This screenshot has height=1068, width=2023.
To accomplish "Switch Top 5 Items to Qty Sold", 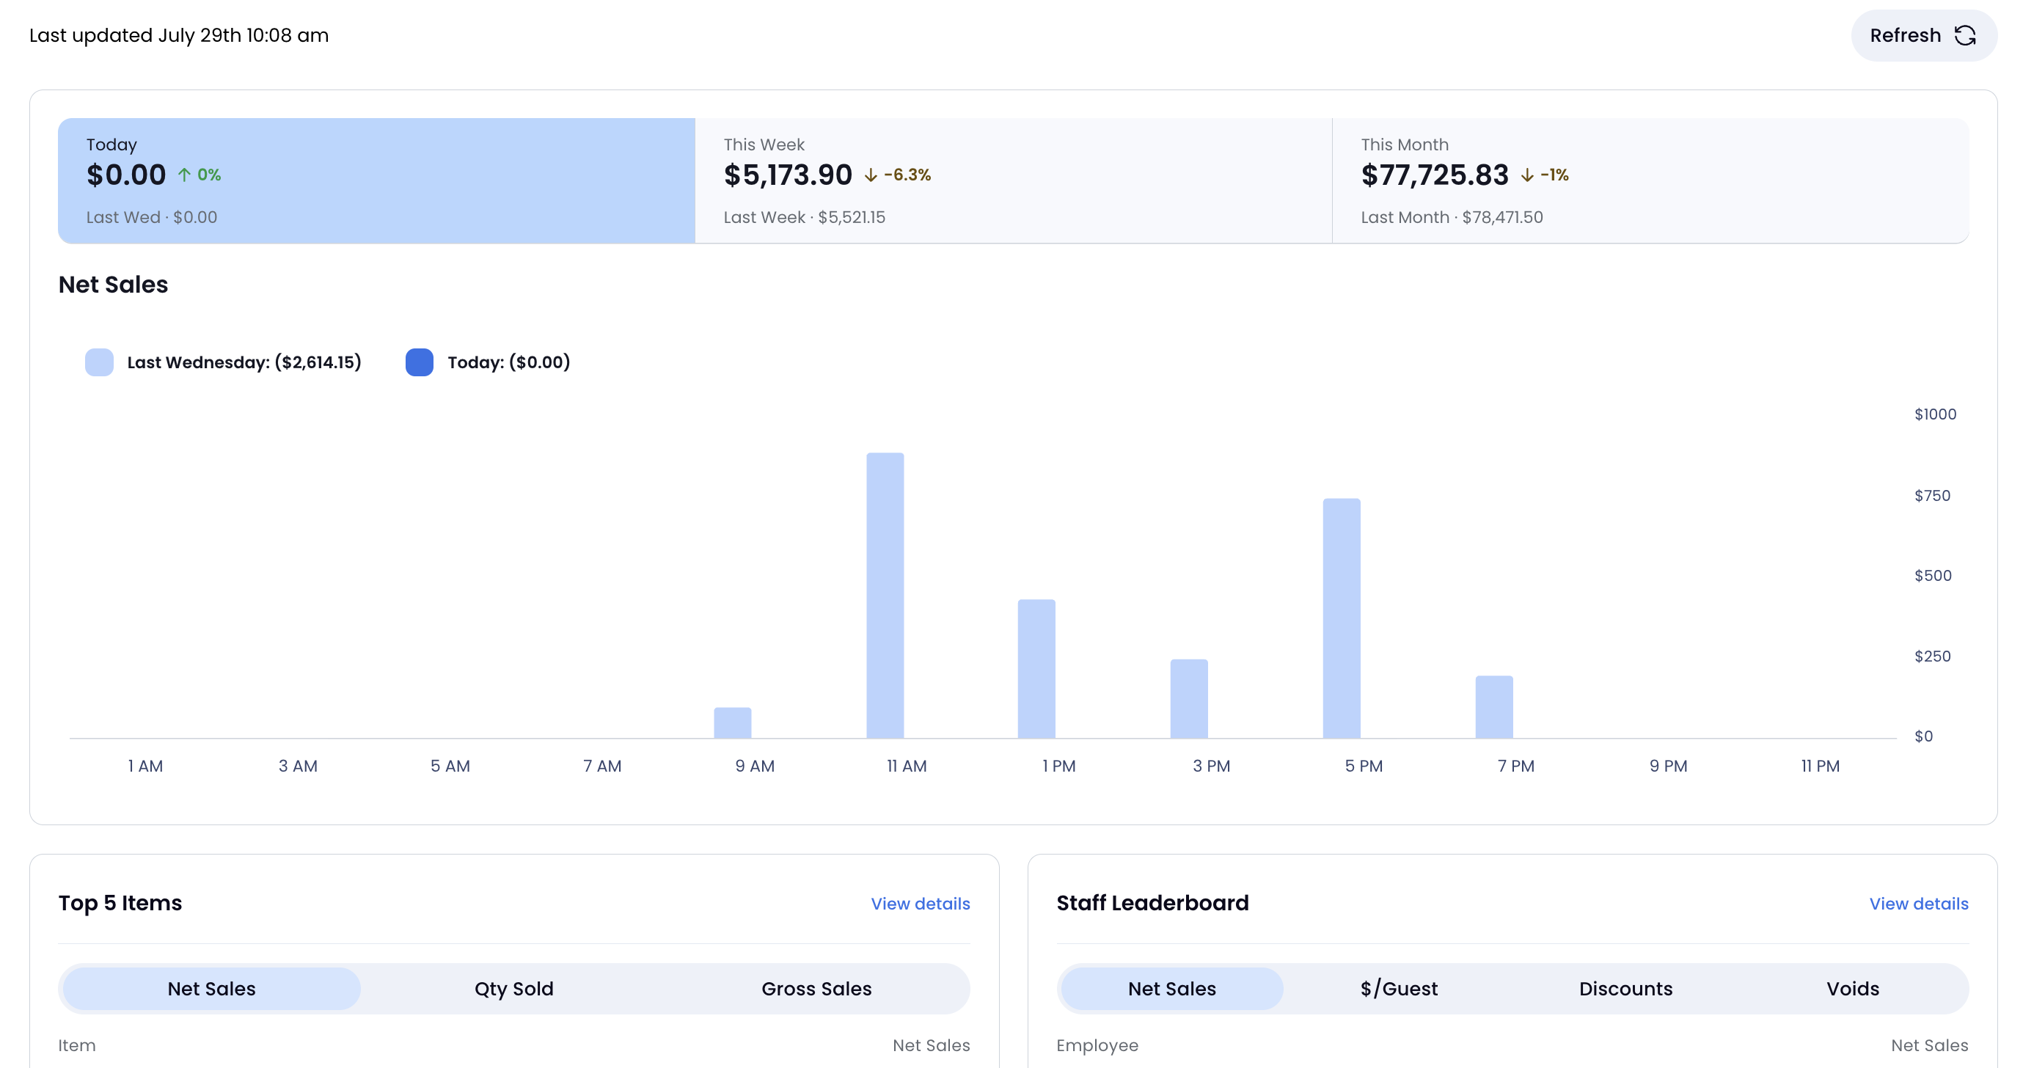I will pyautogui.click(x=513, y=989).
